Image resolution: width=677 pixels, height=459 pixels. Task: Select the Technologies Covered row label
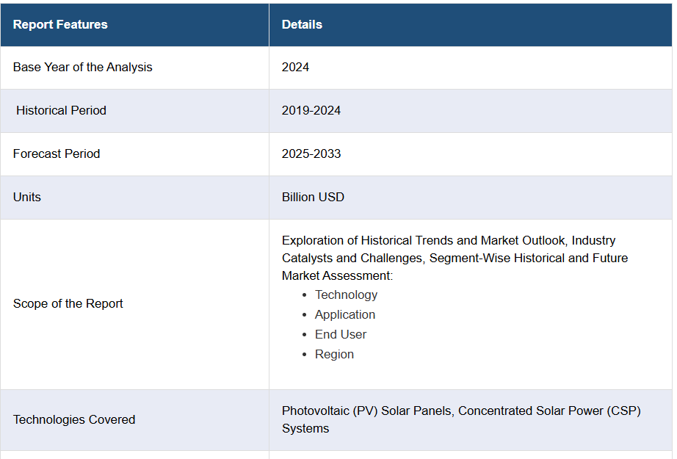click(74, 419)
